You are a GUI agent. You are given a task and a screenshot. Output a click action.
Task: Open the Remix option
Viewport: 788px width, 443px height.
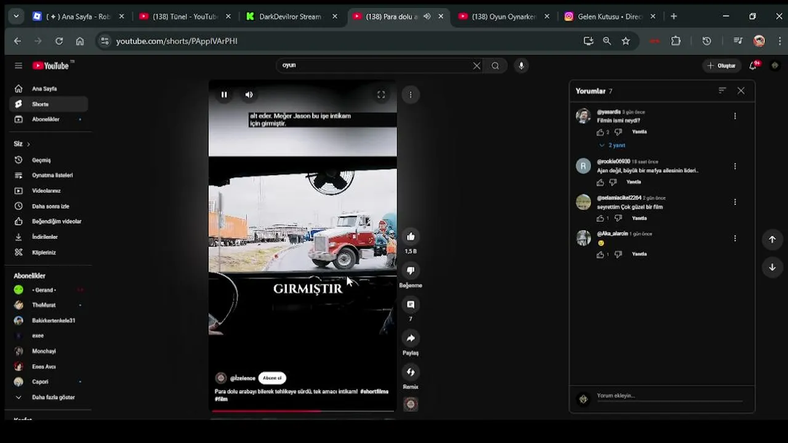(411, 372)
